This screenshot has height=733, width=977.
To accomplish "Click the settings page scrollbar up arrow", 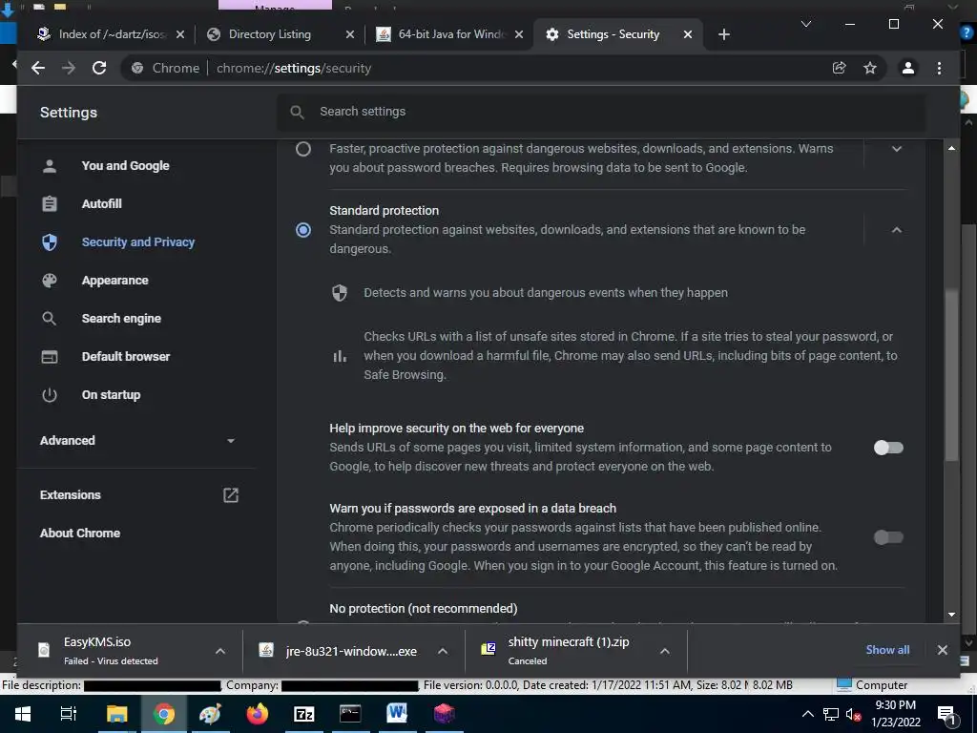I will (x=951, y=148).
